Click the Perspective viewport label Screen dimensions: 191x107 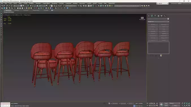click(8, 15)
